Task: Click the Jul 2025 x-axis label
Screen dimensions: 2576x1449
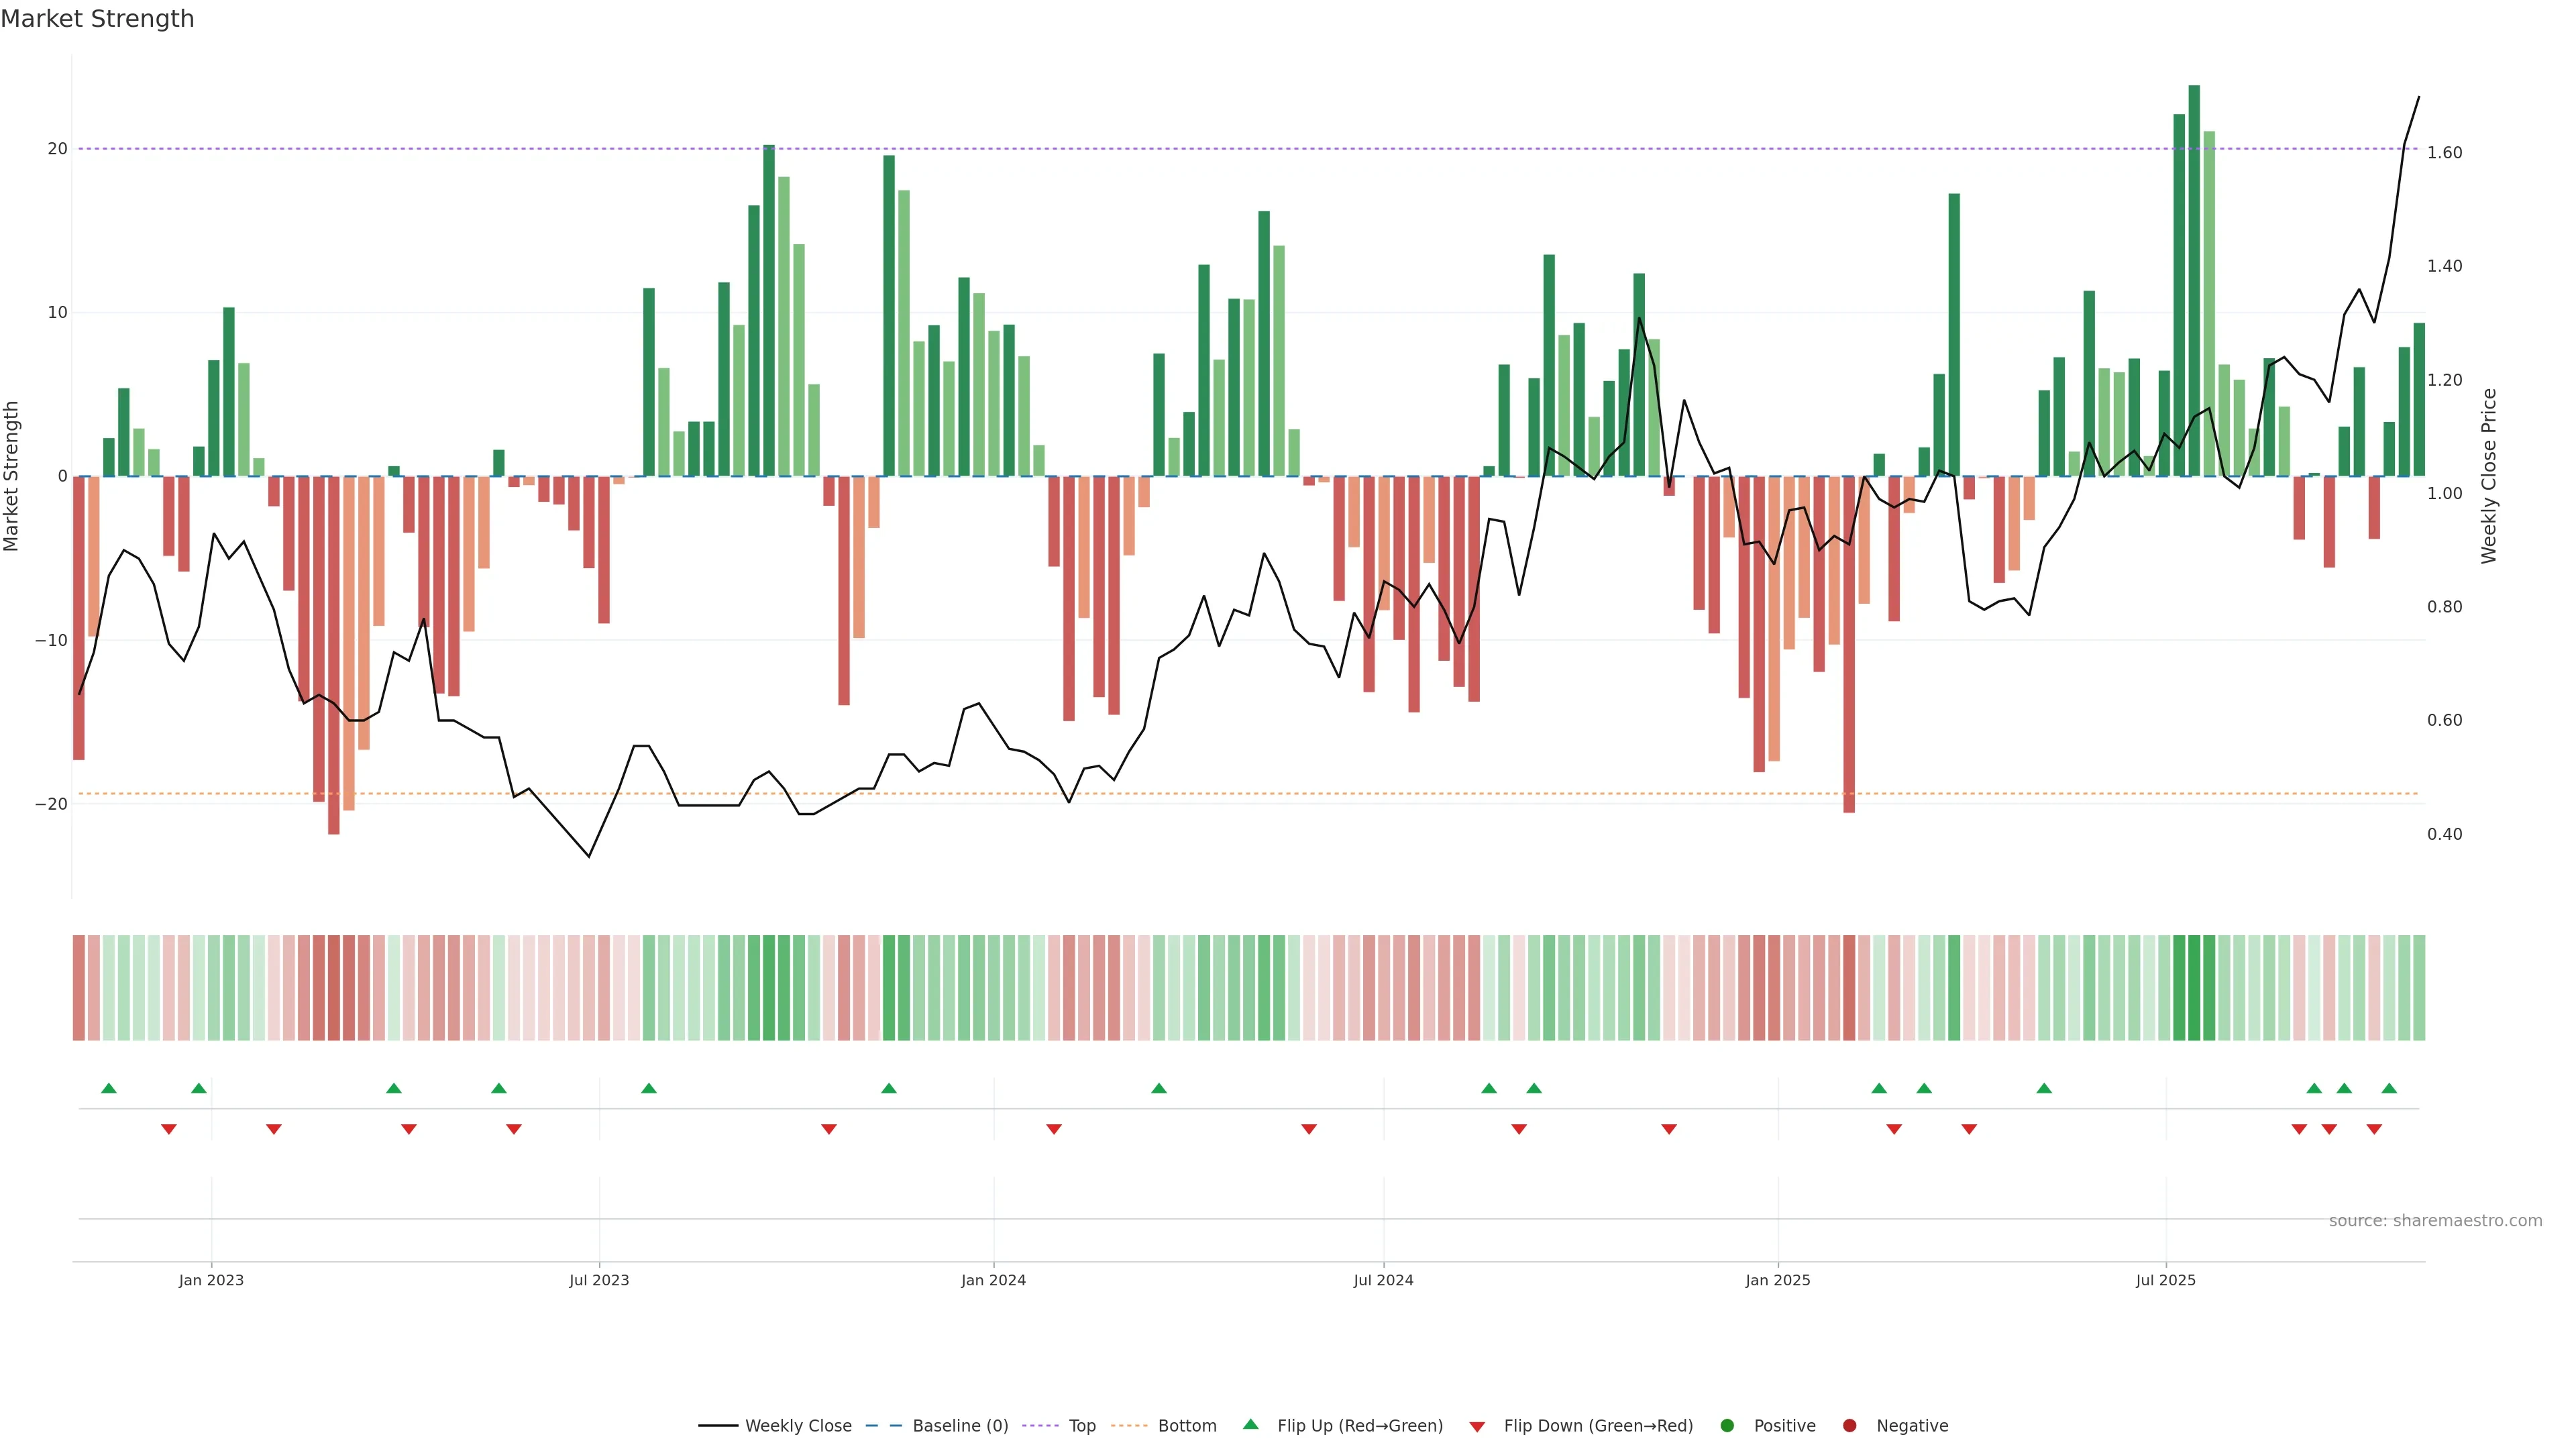Action: click(x=2165, y=1280)
